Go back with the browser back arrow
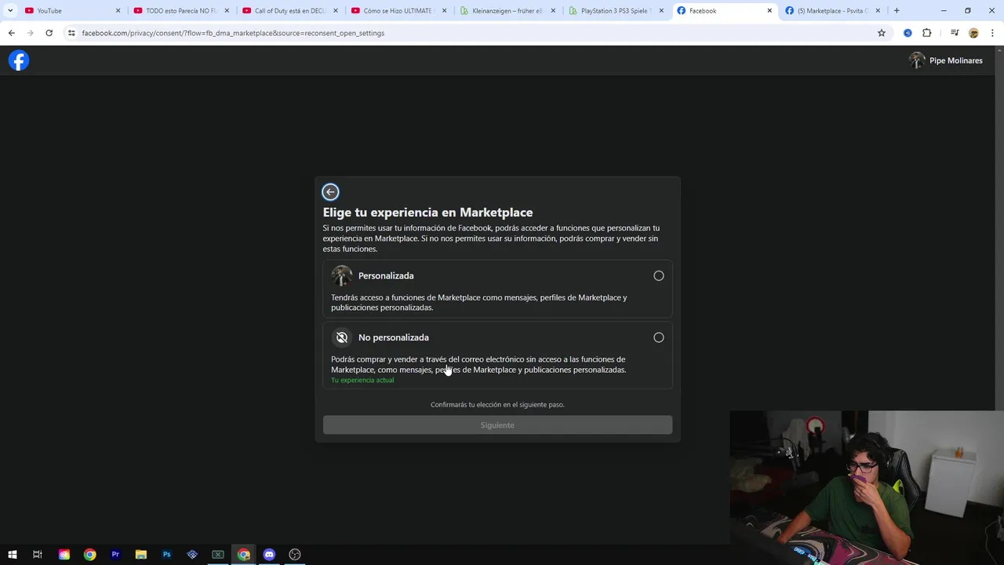 [12, 33]
